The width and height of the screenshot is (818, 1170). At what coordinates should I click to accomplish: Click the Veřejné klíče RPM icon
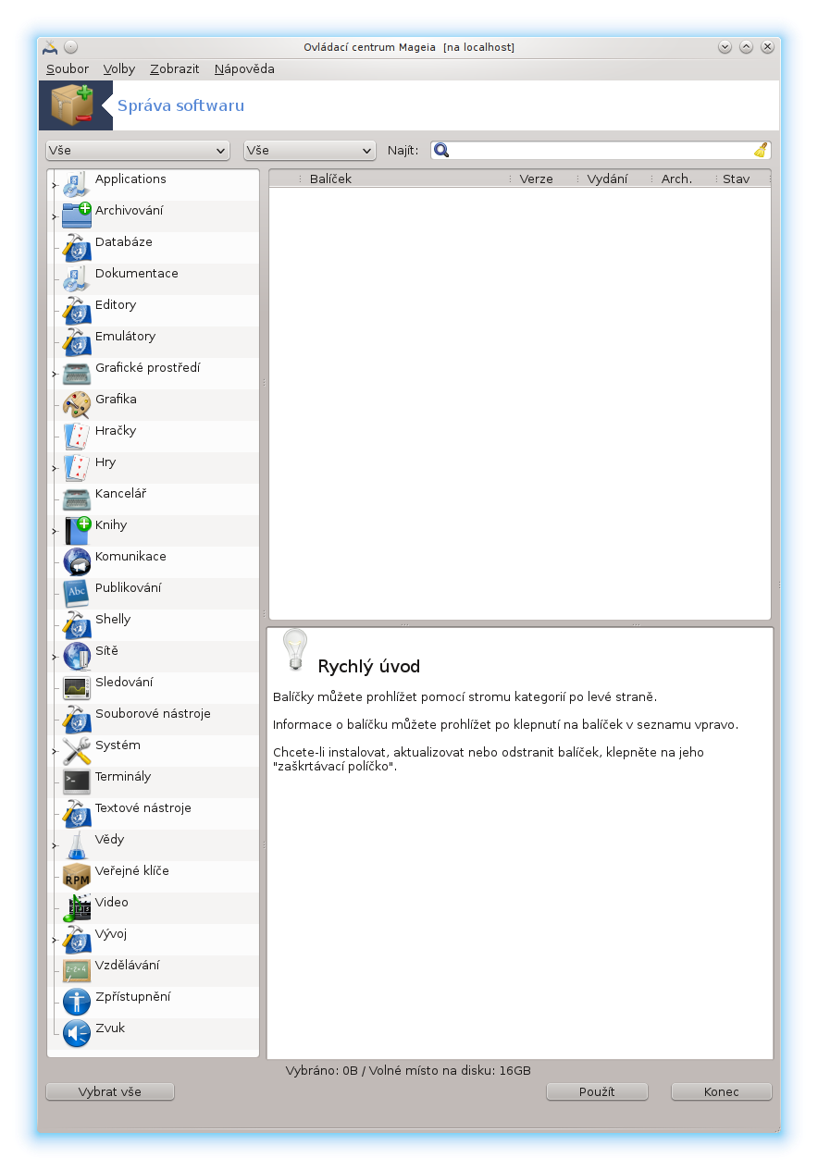77,877
